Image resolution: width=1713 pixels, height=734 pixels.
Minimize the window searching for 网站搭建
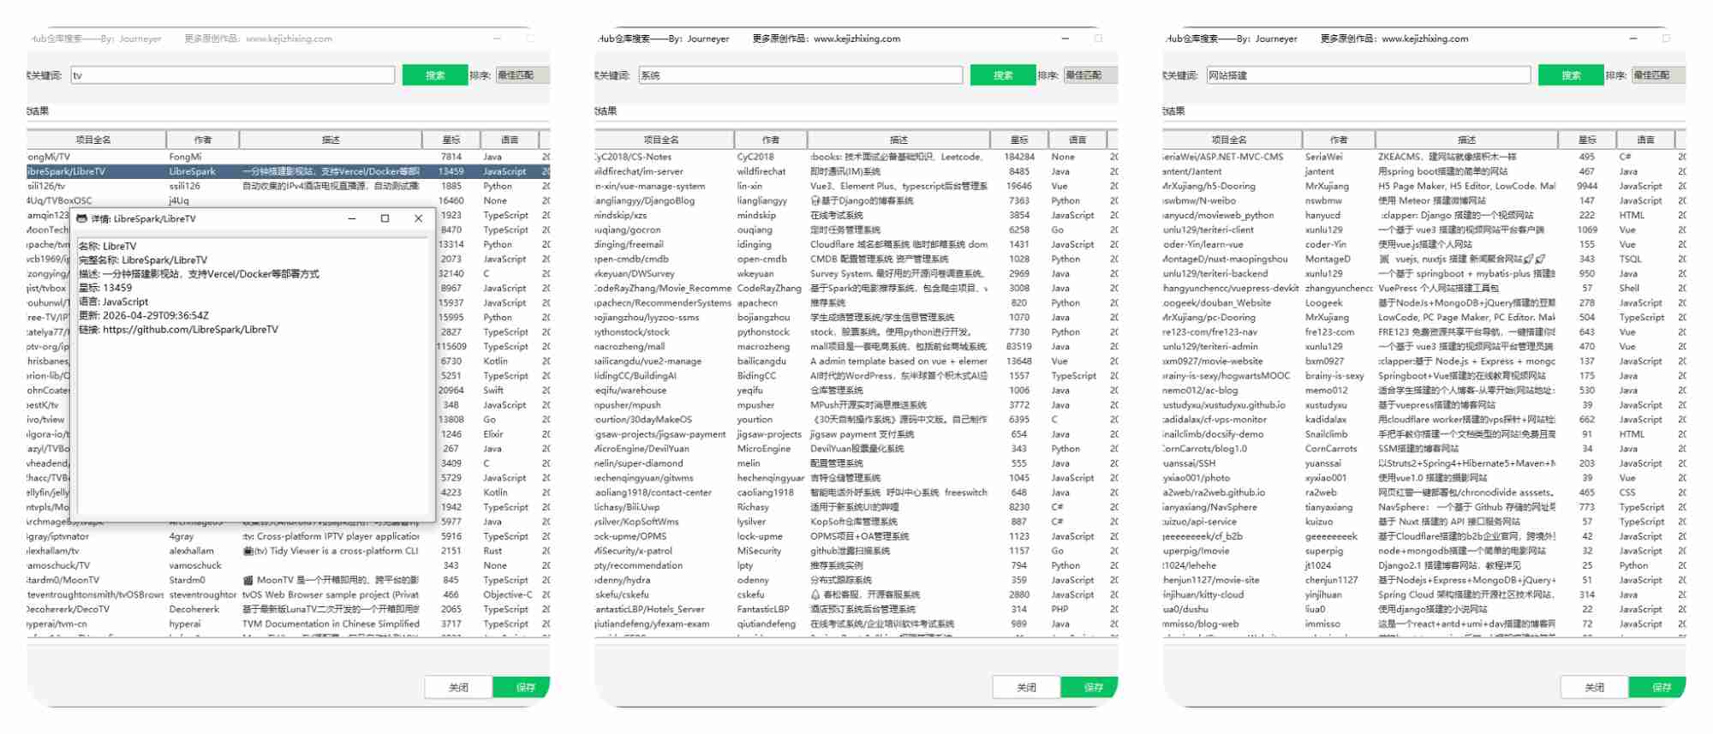click(1633, 39)
